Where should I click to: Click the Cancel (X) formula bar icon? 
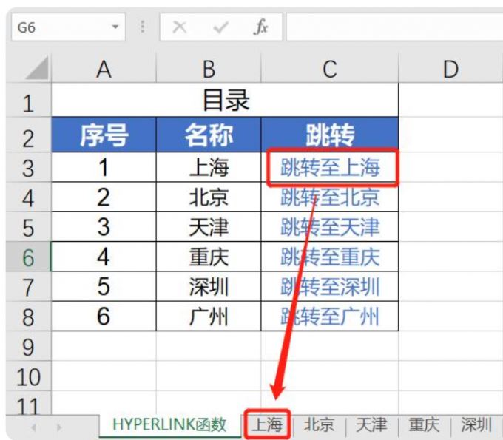179,27
